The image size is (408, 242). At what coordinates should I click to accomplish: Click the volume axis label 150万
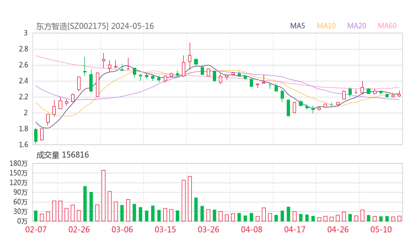pos(19,173)
